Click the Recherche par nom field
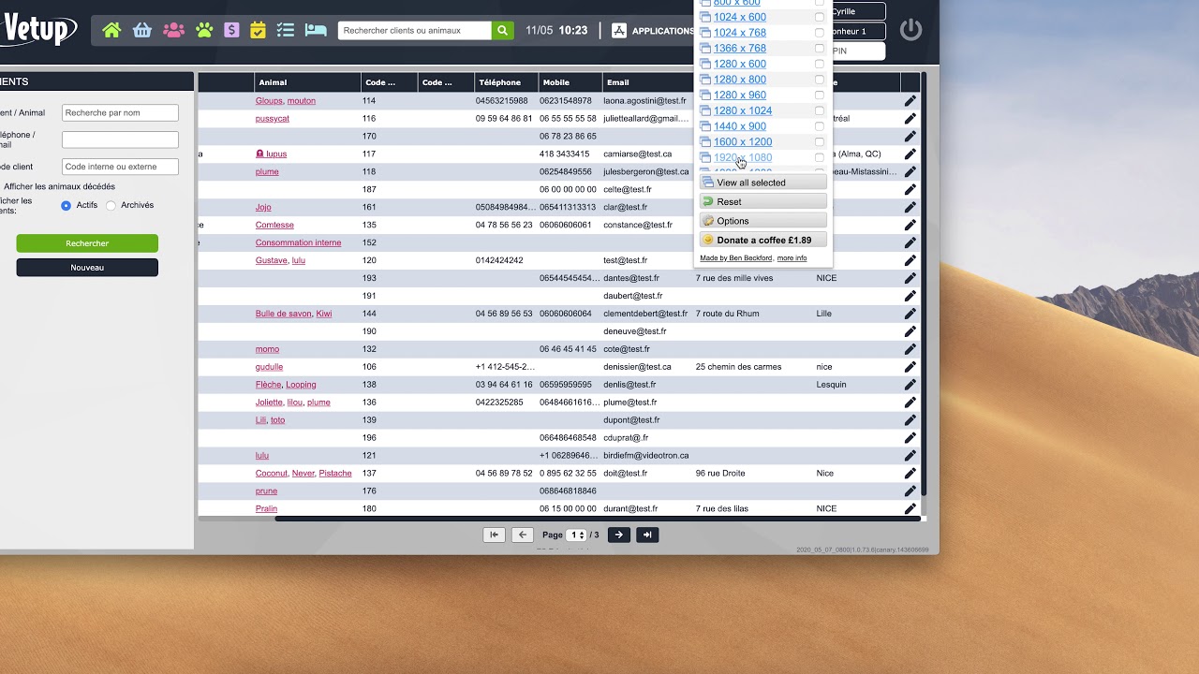Screen dimensions: 1199x674 120,113
